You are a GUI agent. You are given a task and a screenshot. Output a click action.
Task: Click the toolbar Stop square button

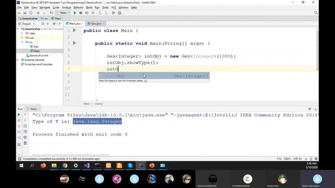[x=93, y=13]
